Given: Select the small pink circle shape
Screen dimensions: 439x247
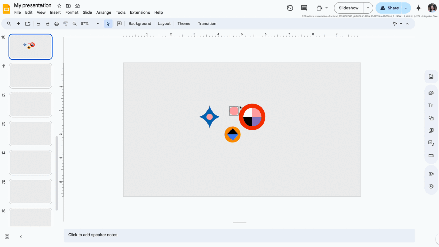Looking at the screenshot, I should [234, 111].
